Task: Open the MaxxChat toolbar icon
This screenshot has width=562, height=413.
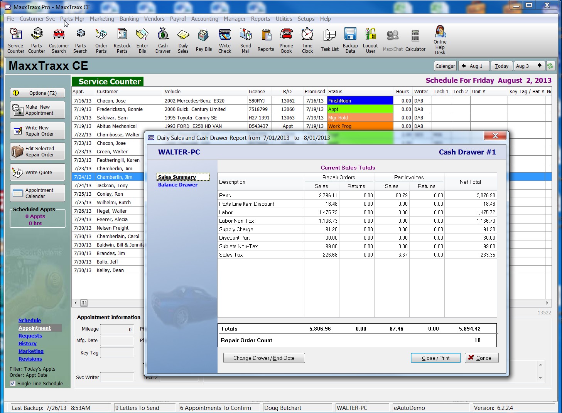Action: tap(393, 40)
